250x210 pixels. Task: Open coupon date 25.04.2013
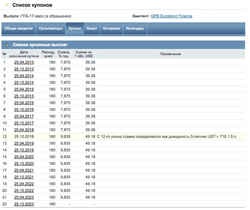(x=24, y=63)
